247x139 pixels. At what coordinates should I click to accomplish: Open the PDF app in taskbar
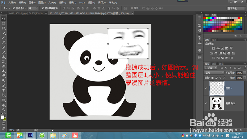click(x=19, y=135)
